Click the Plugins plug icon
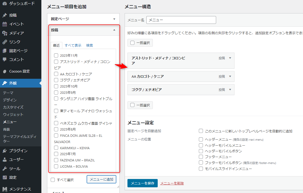 point(5,151)
